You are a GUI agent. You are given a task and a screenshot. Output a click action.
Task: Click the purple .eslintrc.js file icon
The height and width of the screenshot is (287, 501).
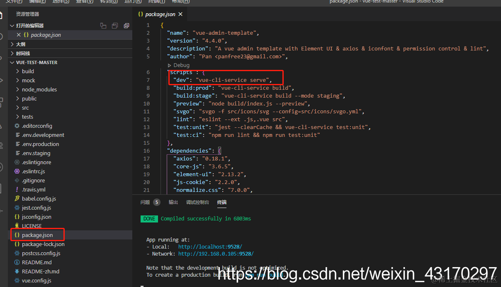(17, 172)
